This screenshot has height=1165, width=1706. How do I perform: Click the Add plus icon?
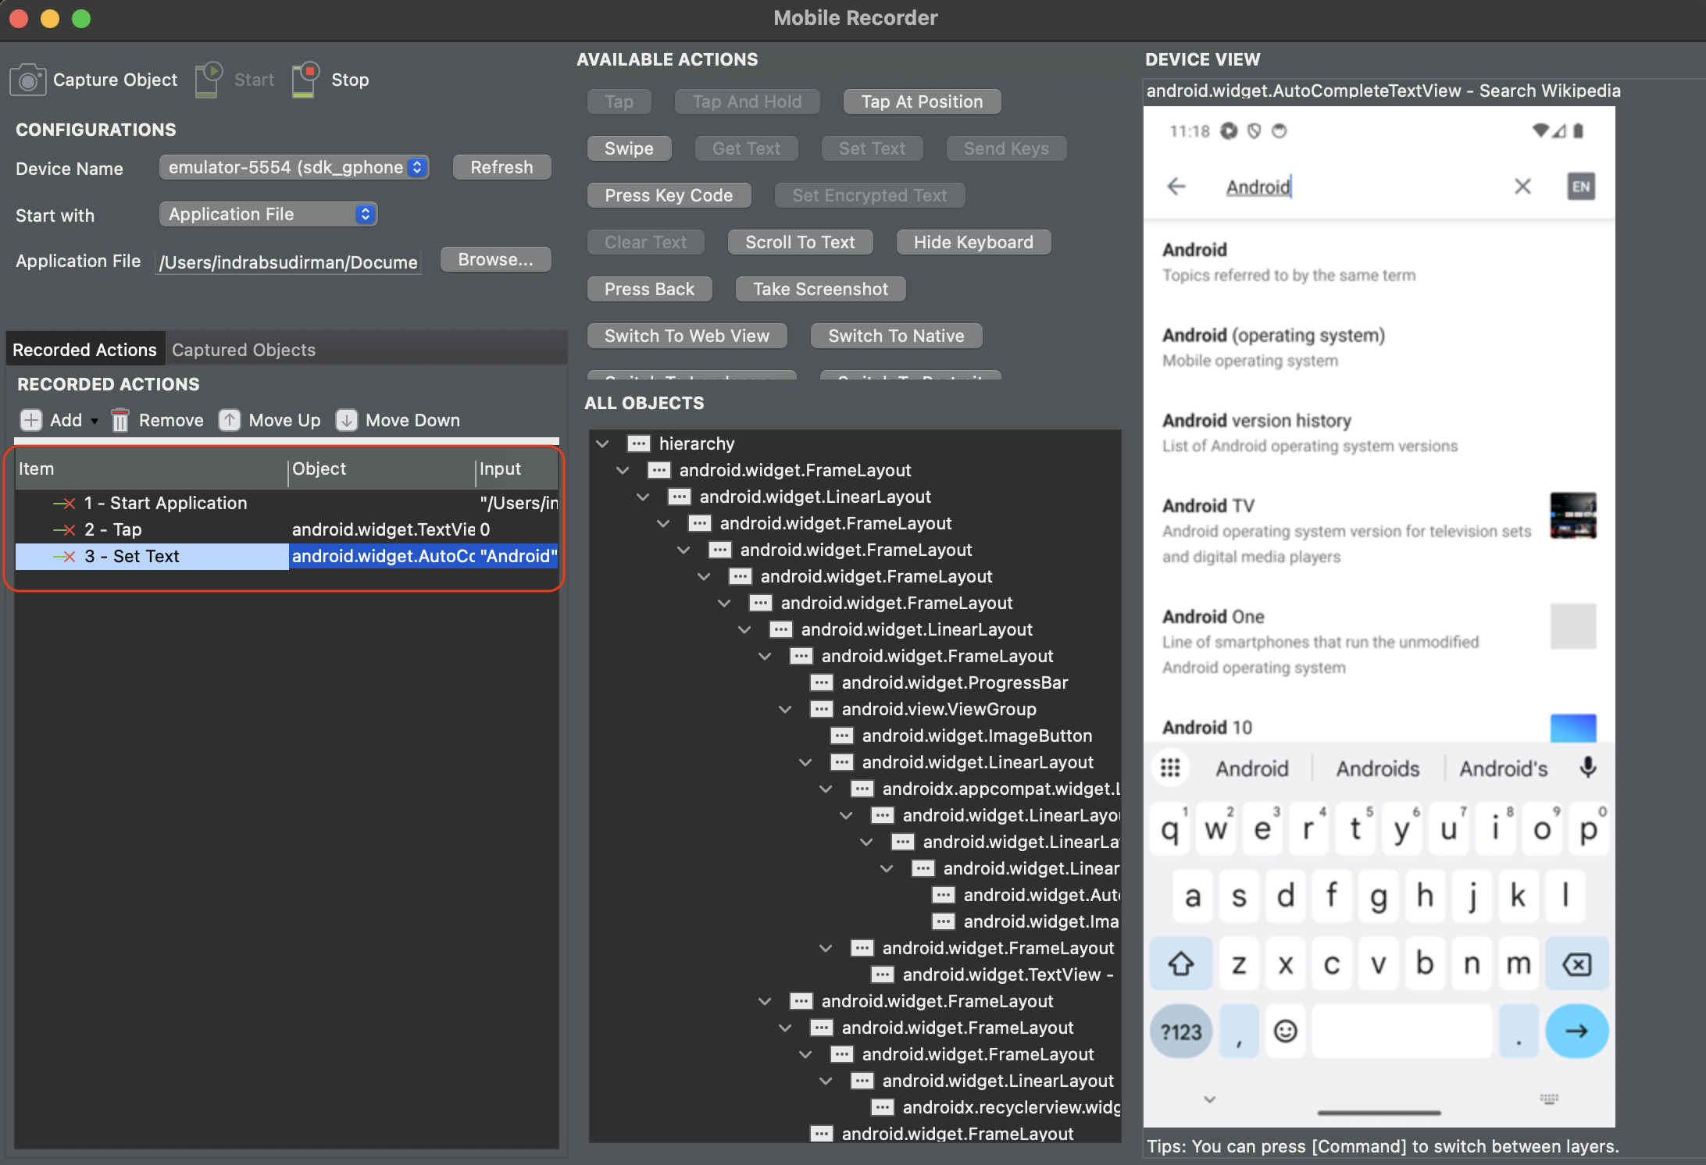click(x=30, y=420)
